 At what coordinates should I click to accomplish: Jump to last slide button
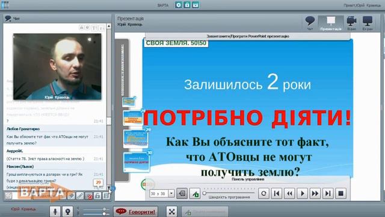tap(328, 193)
